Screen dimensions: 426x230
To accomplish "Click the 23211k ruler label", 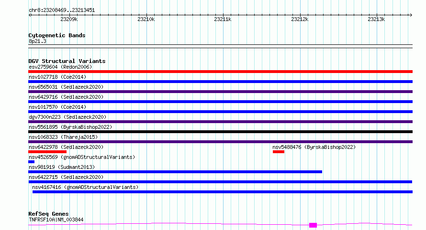I will (x=223, y=19).
